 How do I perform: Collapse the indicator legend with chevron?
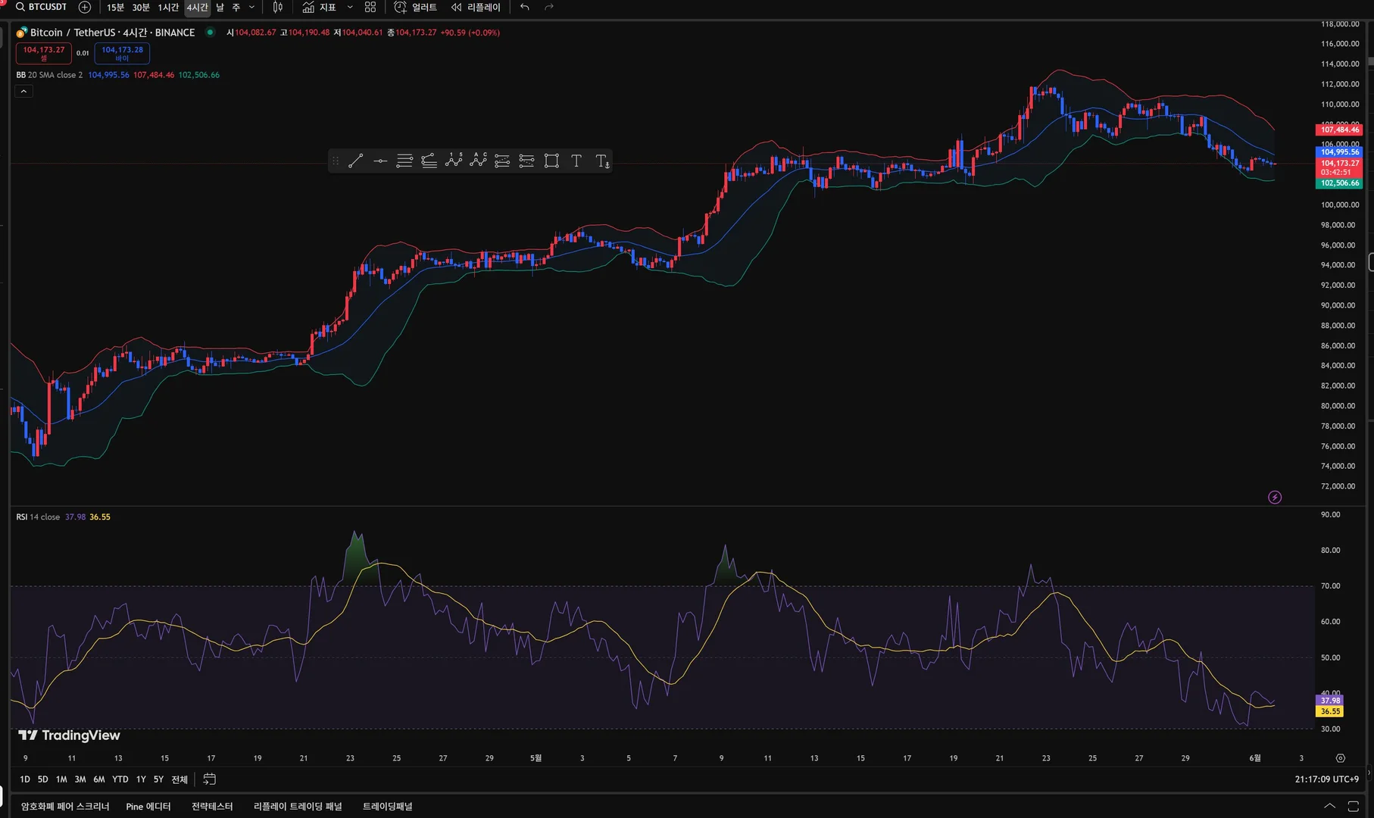pos(23,92)
